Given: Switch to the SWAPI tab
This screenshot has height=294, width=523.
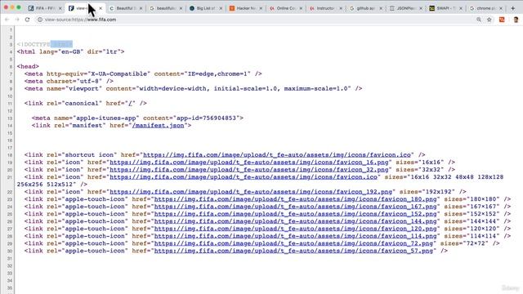Looking at the screenshot, I should (446, 8).
